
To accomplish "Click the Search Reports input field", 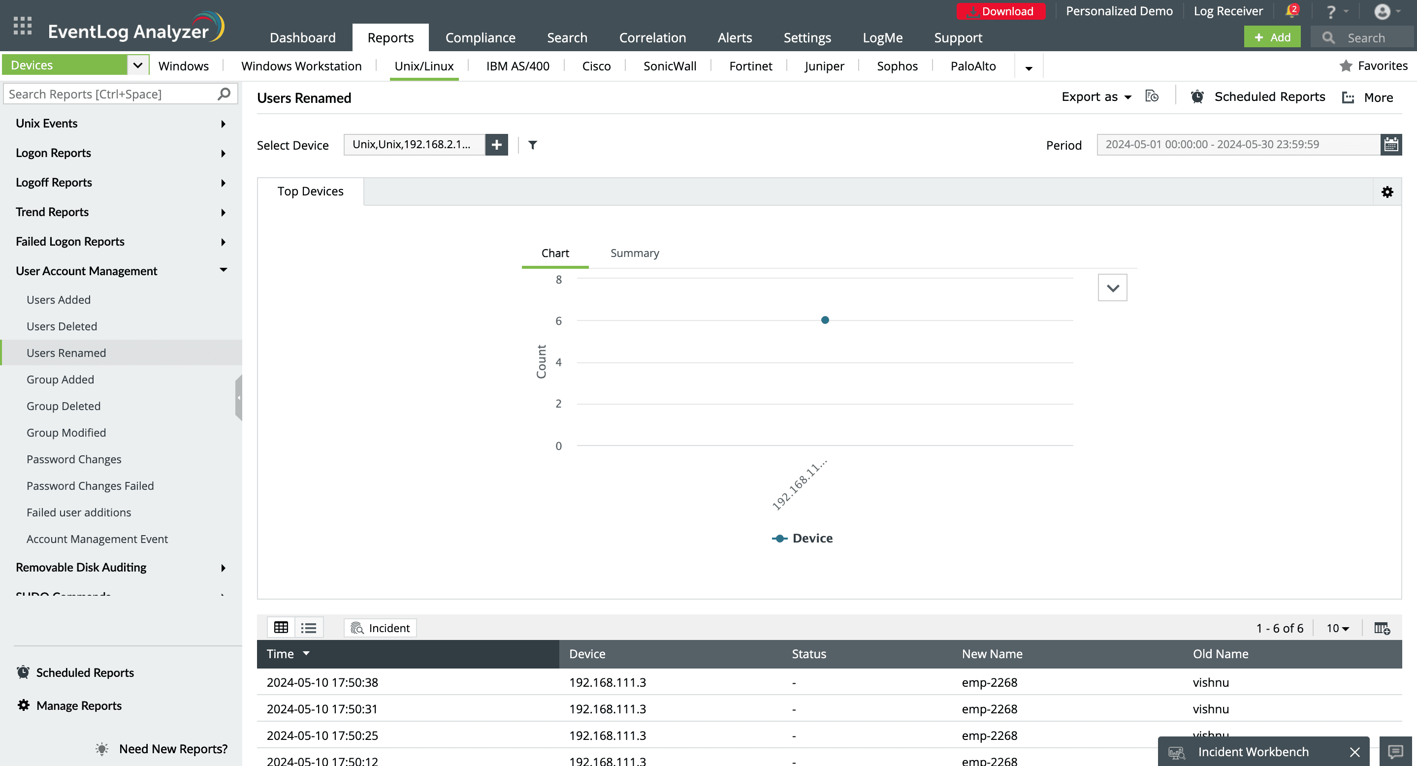I will tap(110, 94).
